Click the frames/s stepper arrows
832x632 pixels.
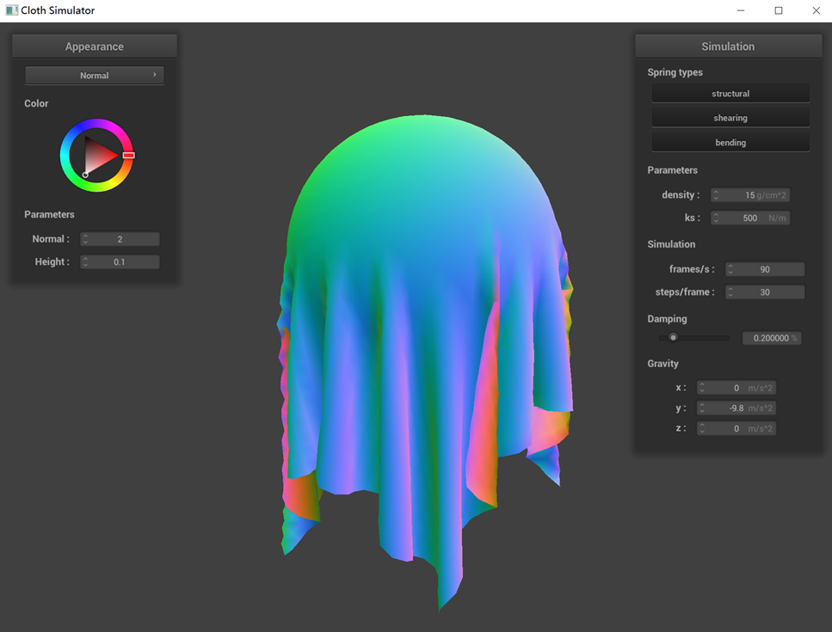pyautogui.click(x=730, y=270)
